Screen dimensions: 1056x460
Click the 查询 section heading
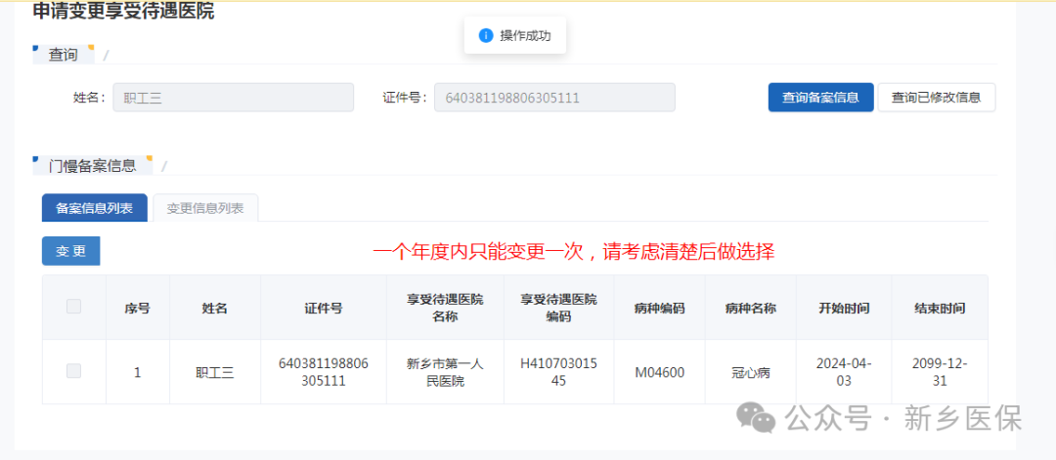point(63,55)
